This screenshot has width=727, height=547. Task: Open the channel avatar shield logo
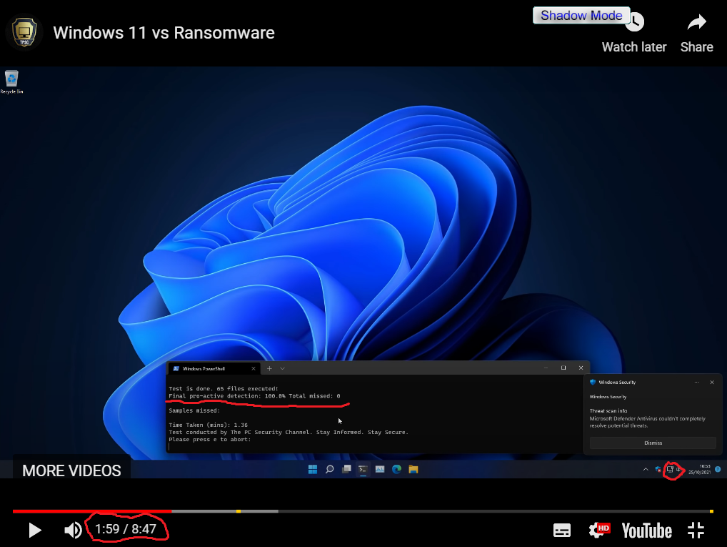(24, 32)
